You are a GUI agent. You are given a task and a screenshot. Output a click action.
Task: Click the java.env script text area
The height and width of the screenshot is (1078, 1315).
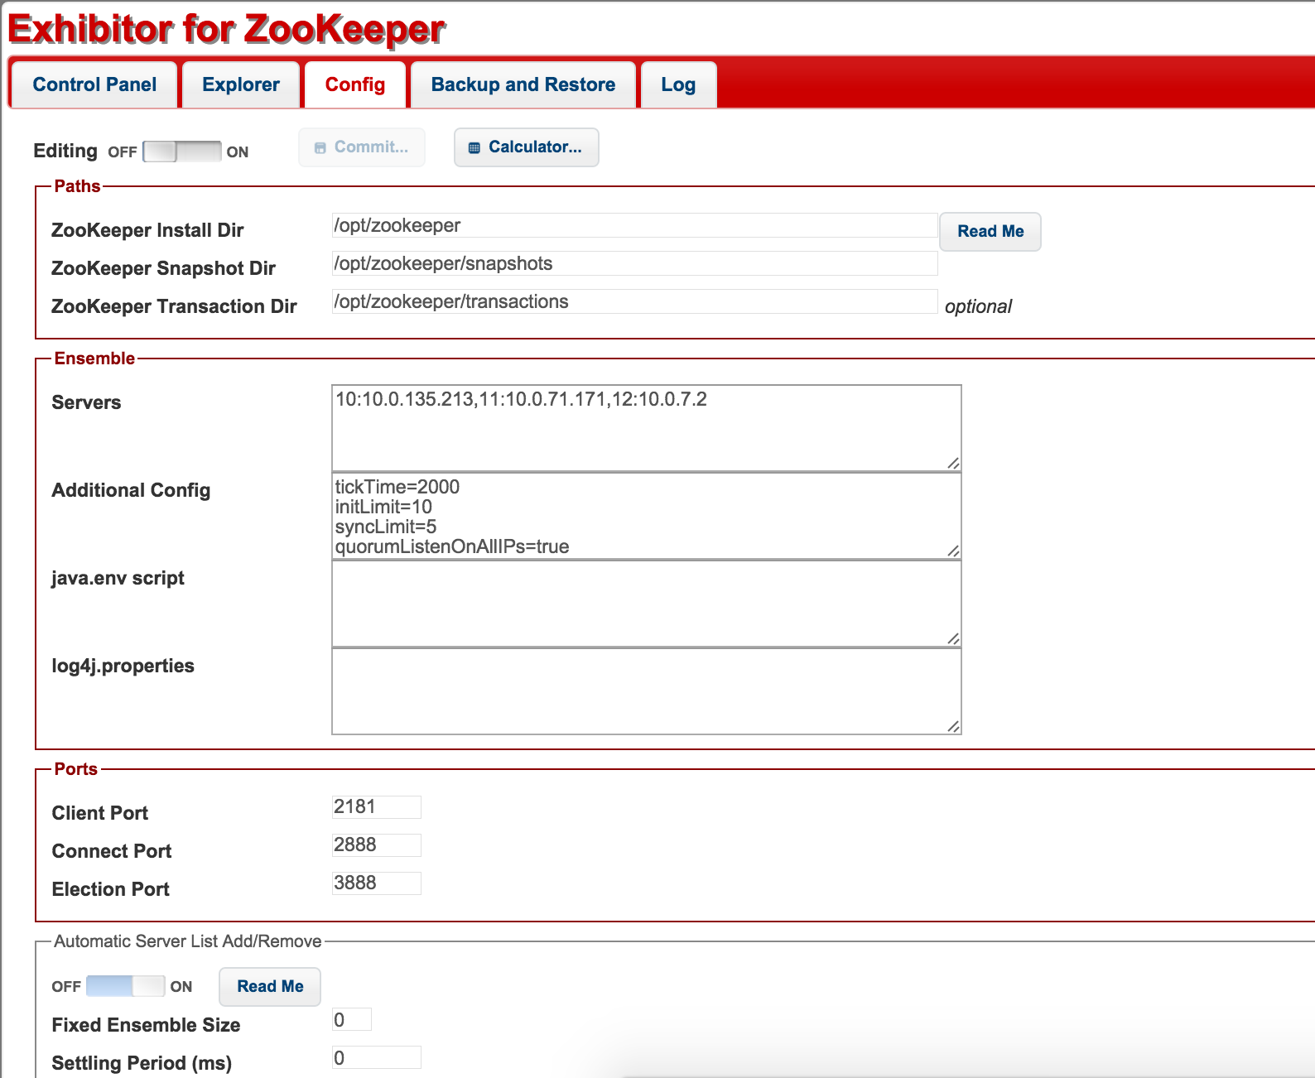(x=646, y=604)
